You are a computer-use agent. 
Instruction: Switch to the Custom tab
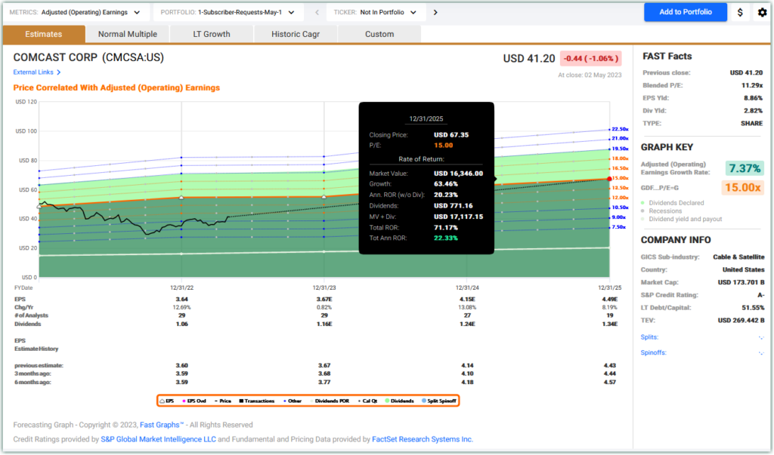coord(379,34)
